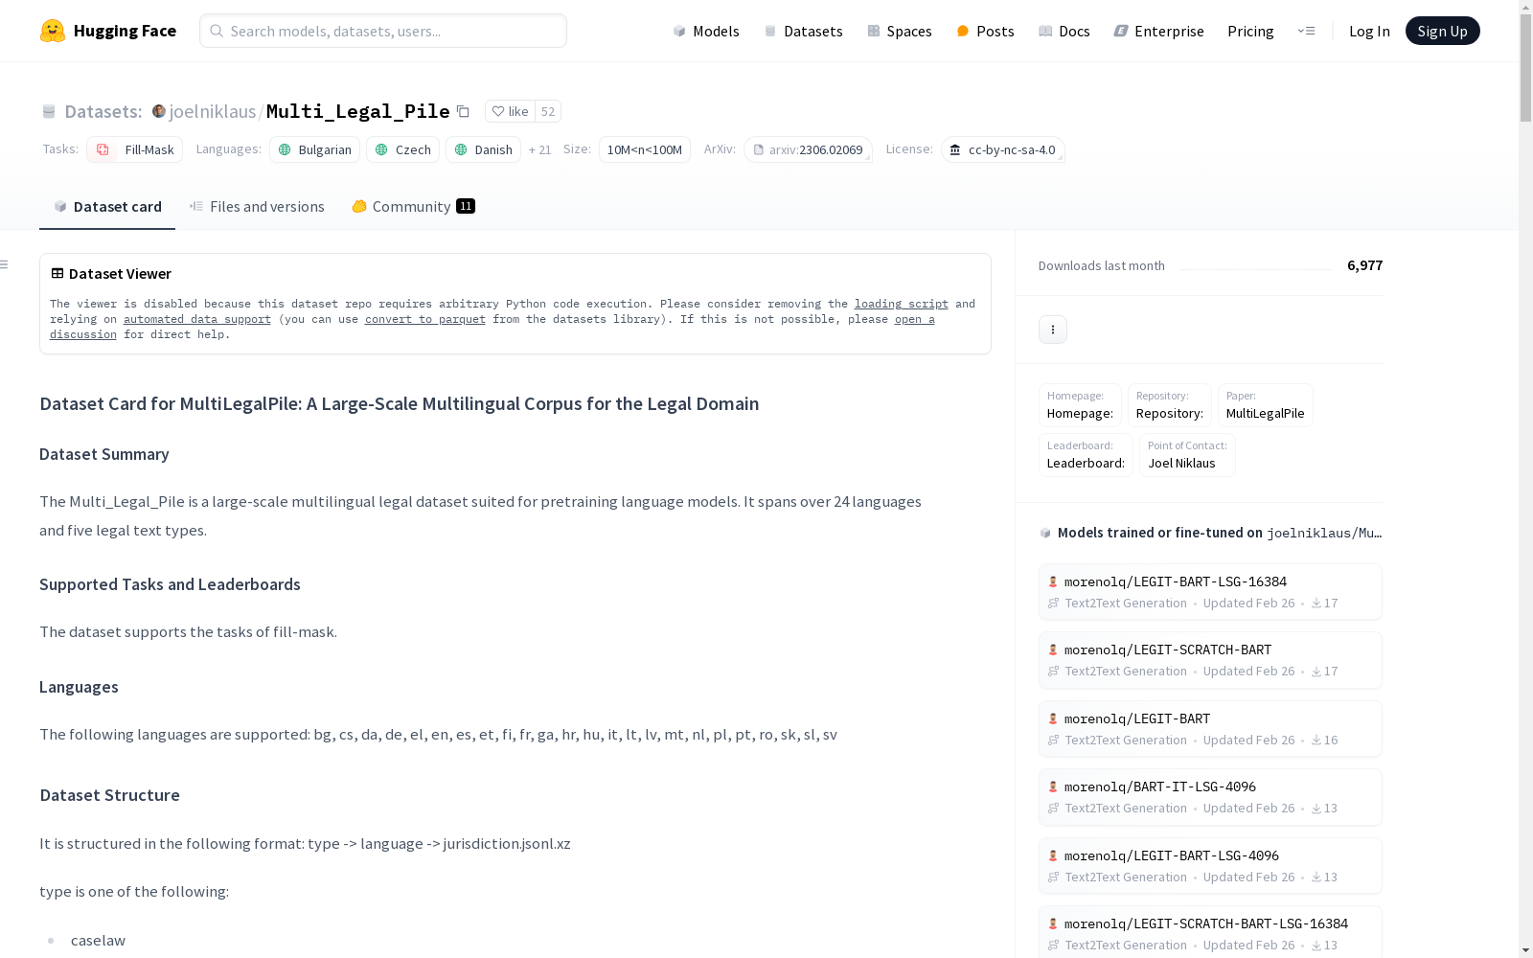Click the Dataset Structure heading
The height and width of the screenshot is (958, 1533).
[109, 795]
